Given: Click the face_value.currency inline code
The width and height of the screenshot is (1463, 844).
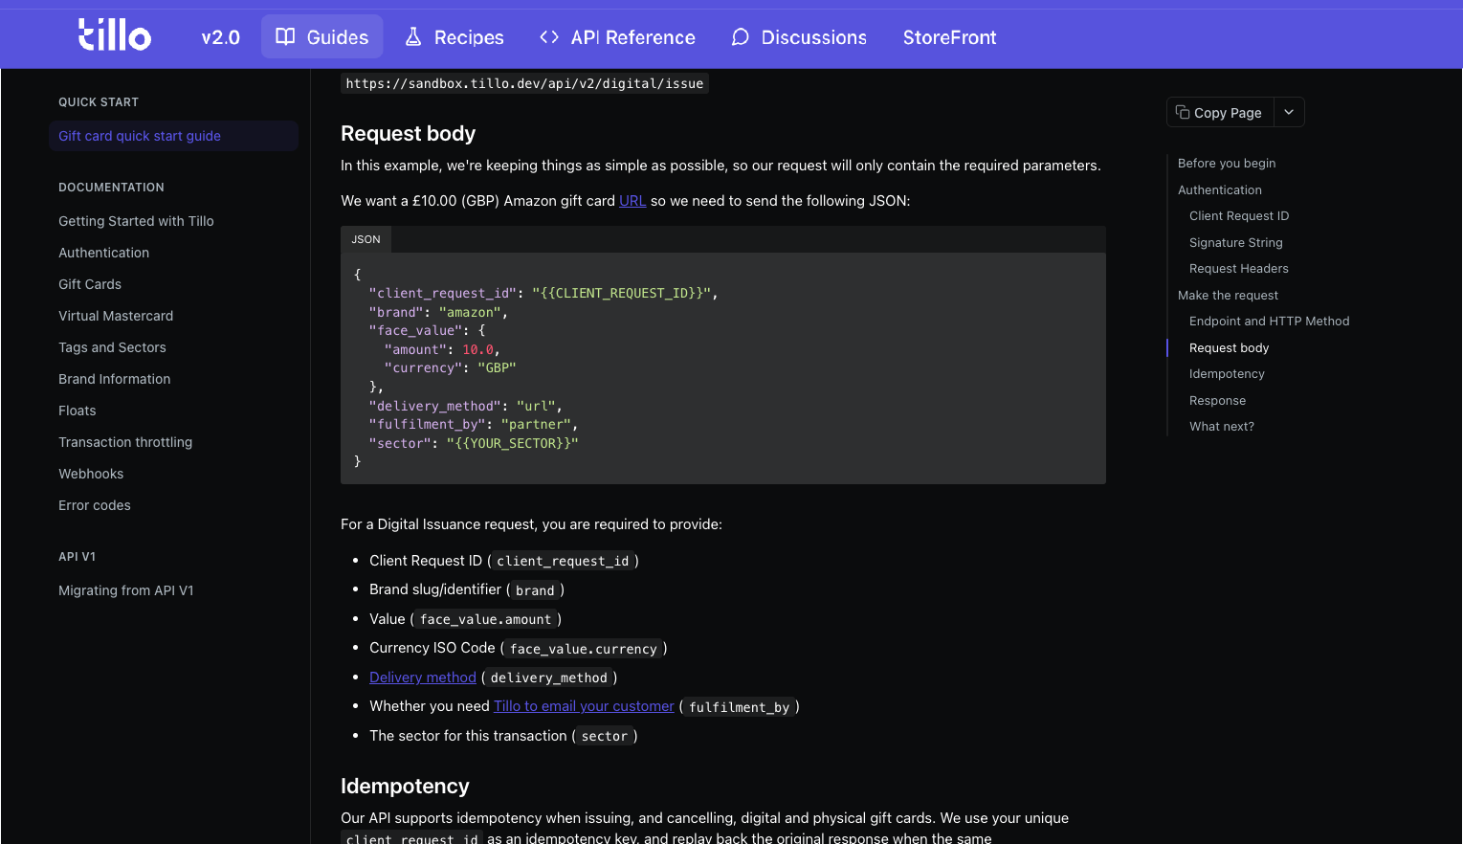Looking at the screenshot, I should [x=584, y=649].
